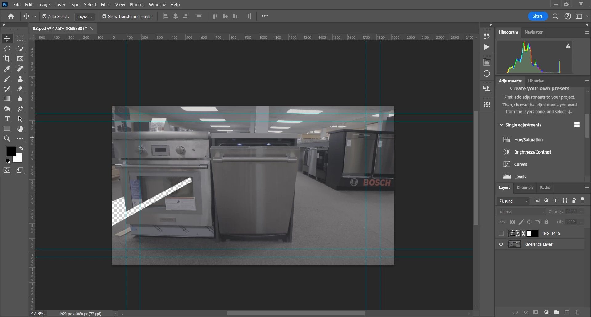Choose the Clone Stamp tool
The image size is (591, 317).
(x=20, y=79)
